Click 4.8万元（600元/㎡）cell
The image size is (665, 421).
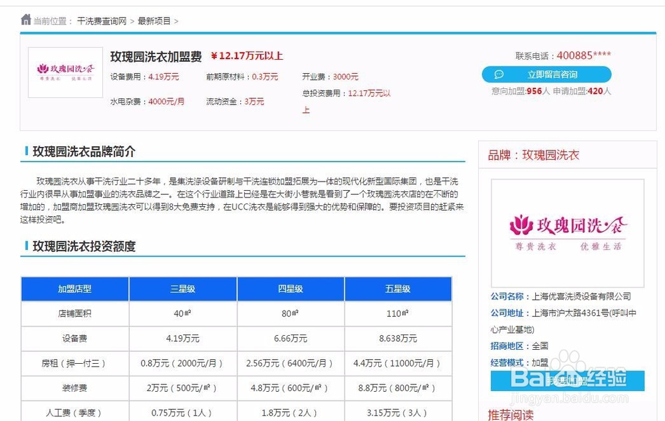click(x=290, y=388)
